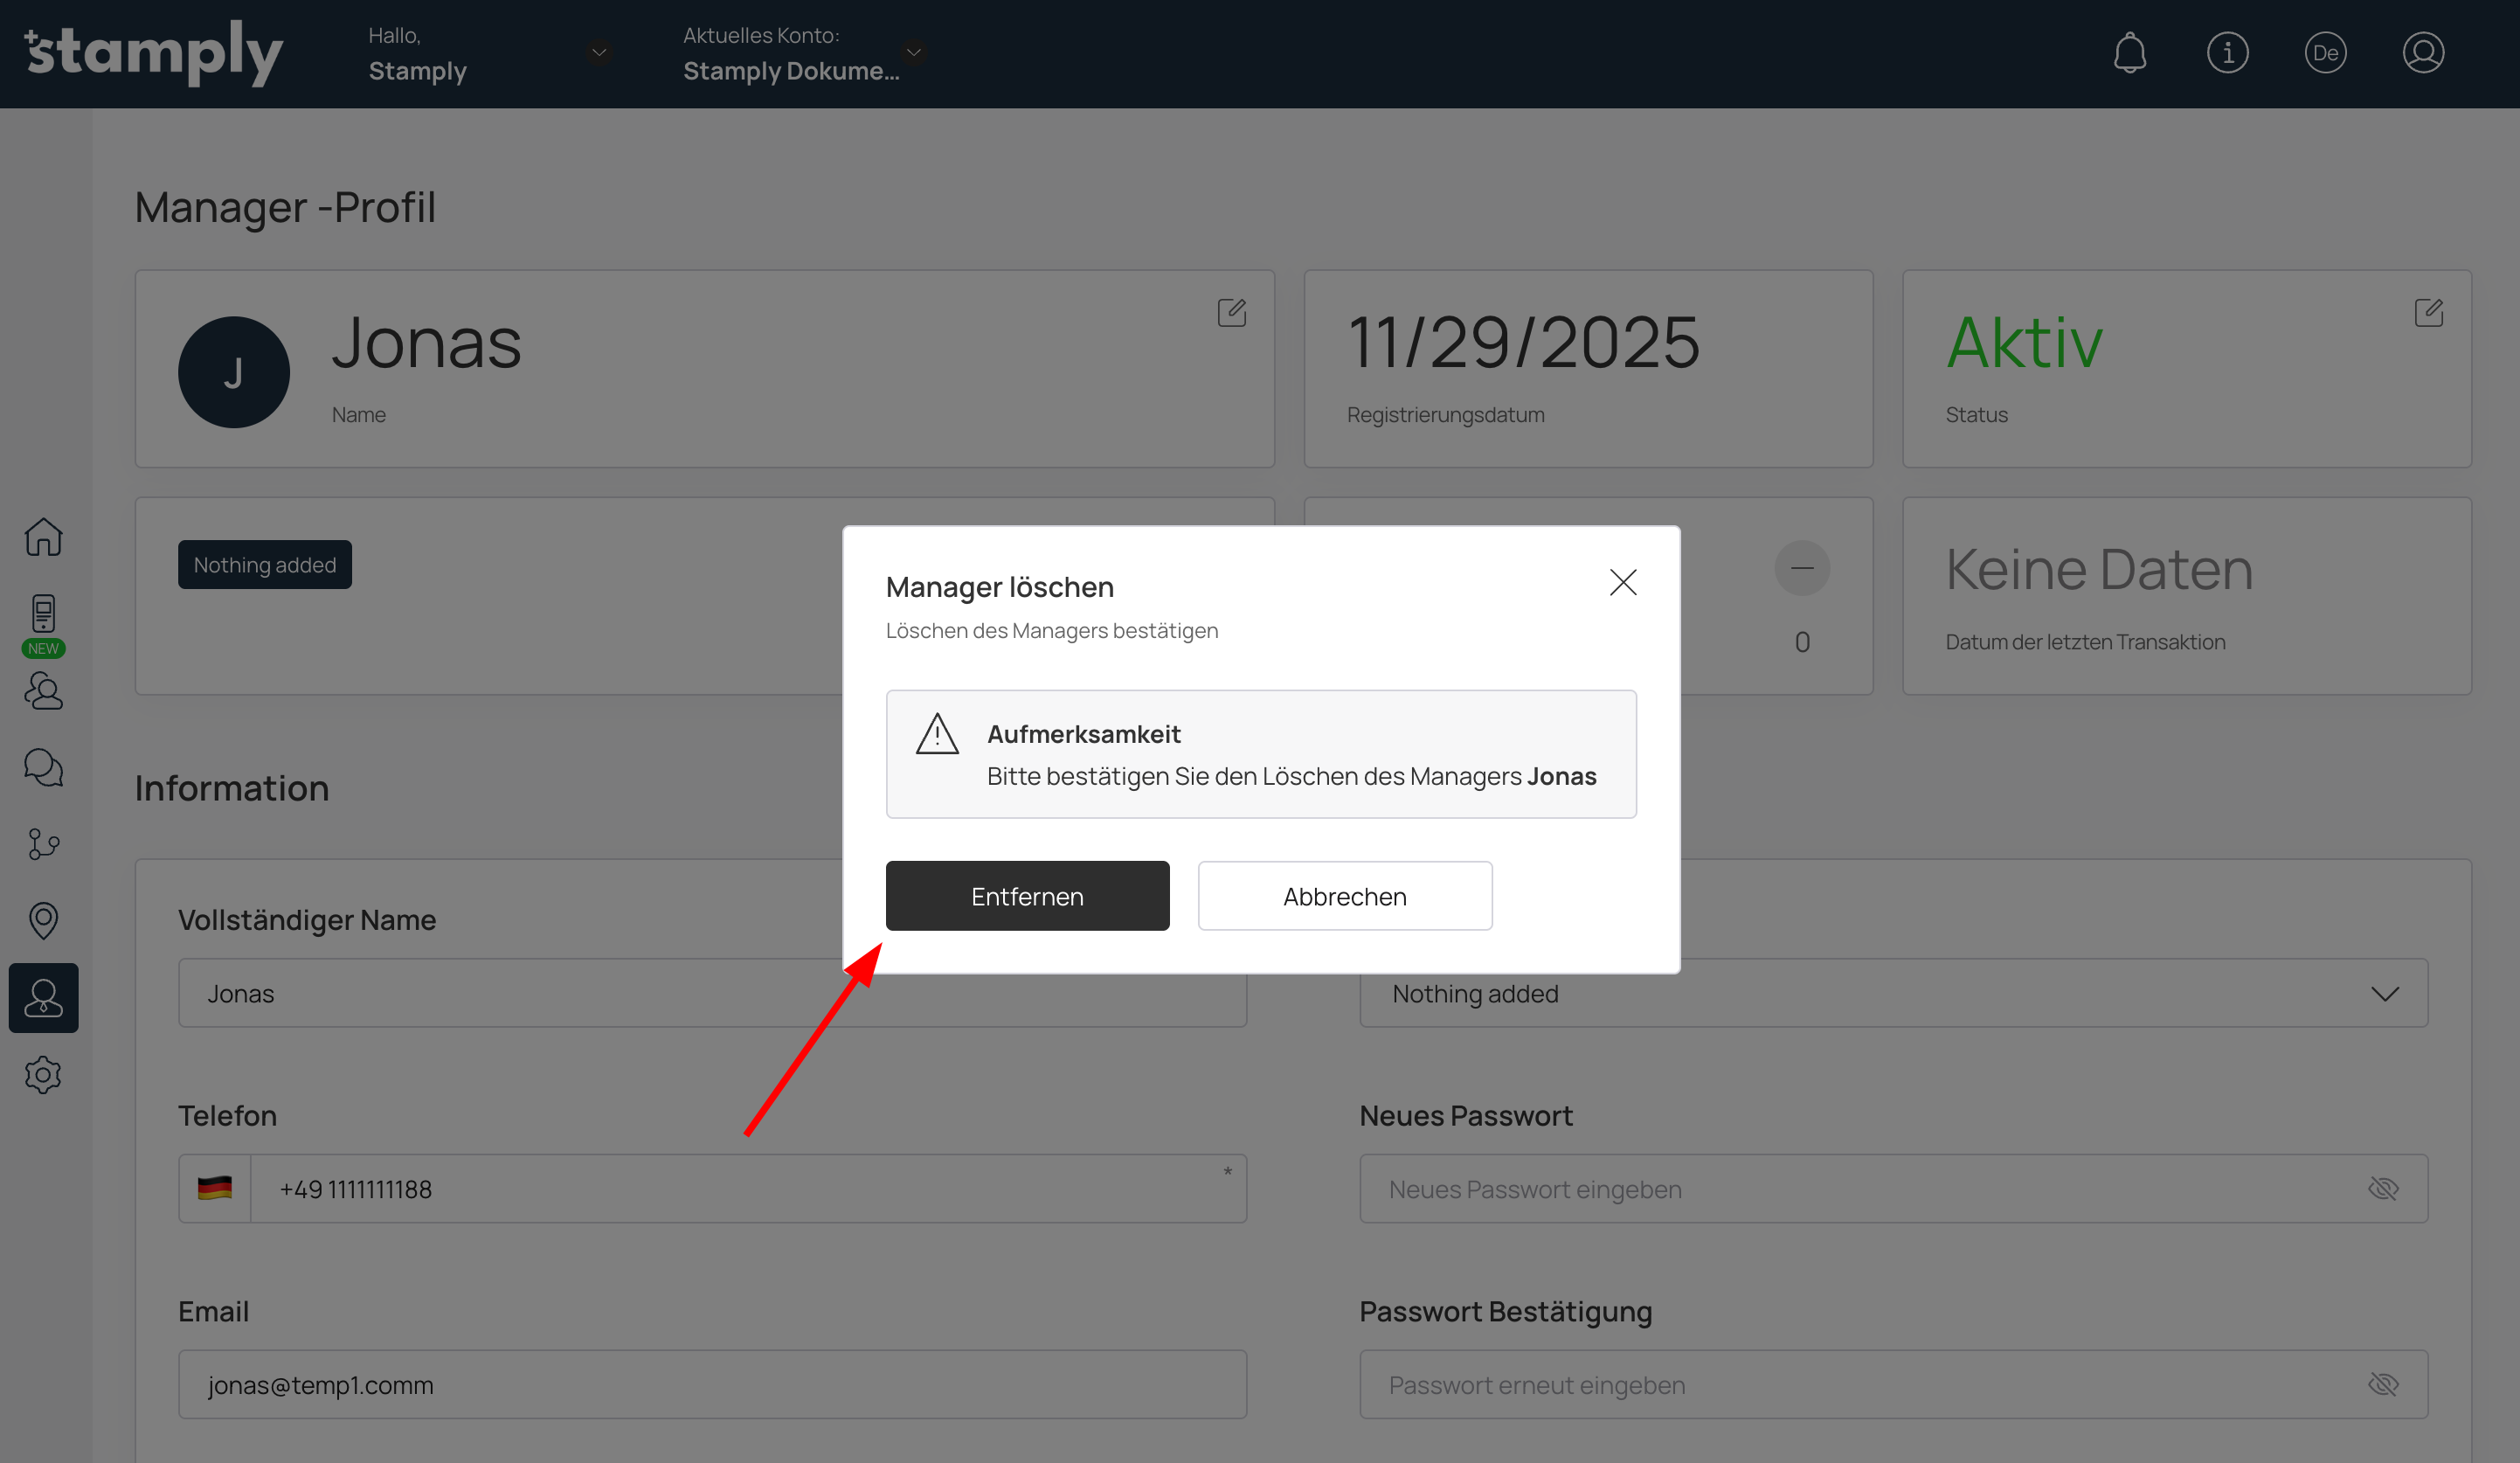The height and width of the screenshot is (1463, 2520).
Task: Open the locations pin sidebar icon
Action: click(43, 921)
